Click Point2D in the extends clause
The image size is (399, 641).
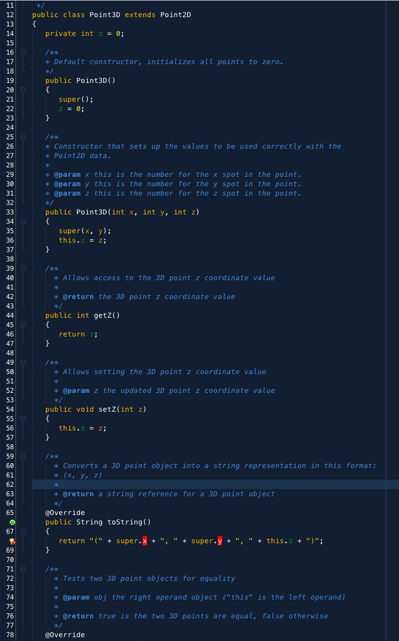coord(176,15)
